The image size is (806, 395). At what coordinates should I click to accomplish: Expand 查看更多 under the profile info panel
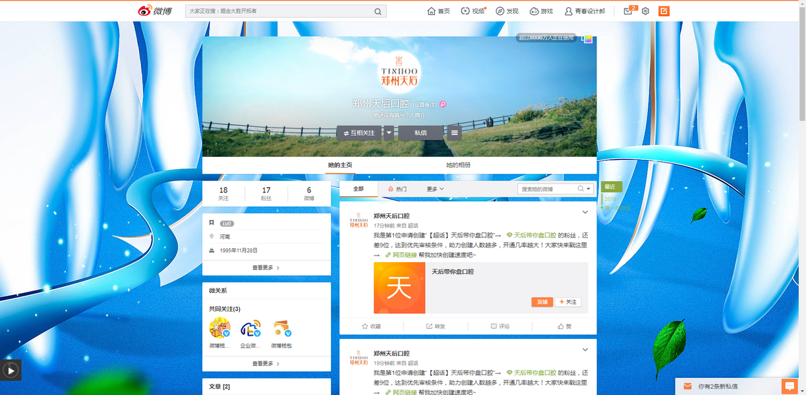coord(266,268)
